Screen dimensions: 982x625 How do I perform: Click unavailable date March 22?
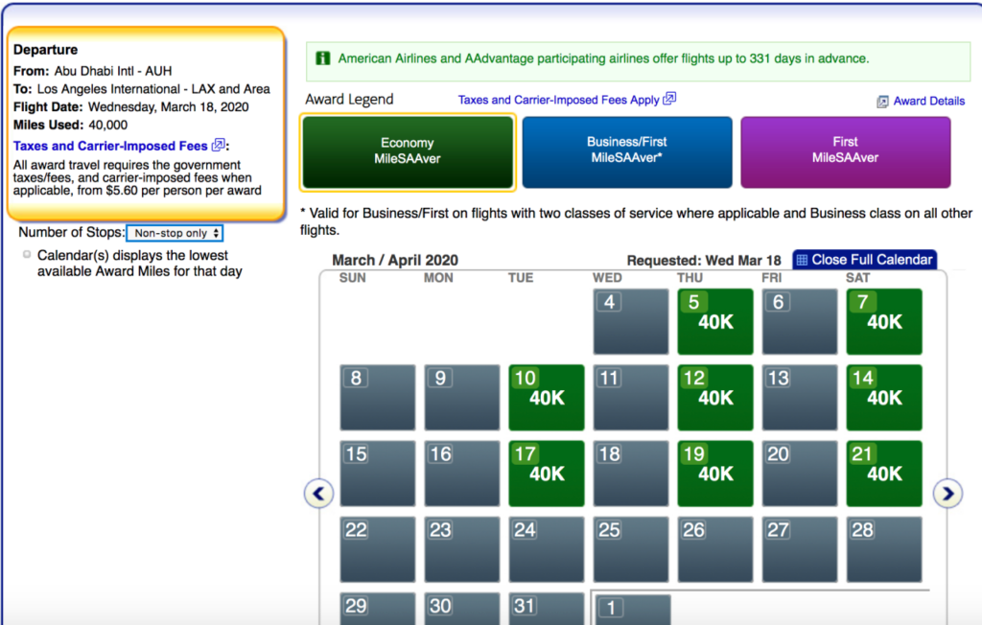[378, 549]
